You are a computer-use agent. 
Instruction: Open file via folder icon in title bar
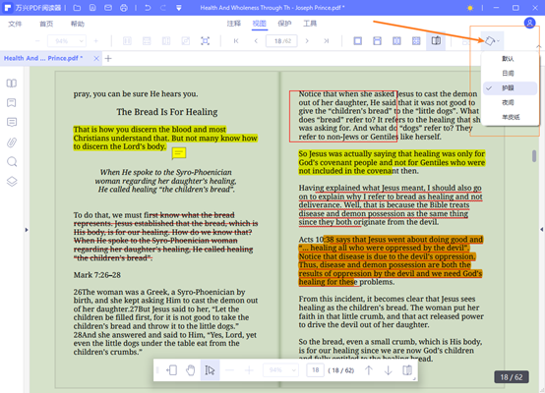77,8
